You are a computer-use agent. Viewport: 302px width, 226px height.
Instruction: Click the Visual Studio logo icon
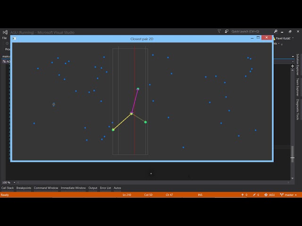[5, 32]
